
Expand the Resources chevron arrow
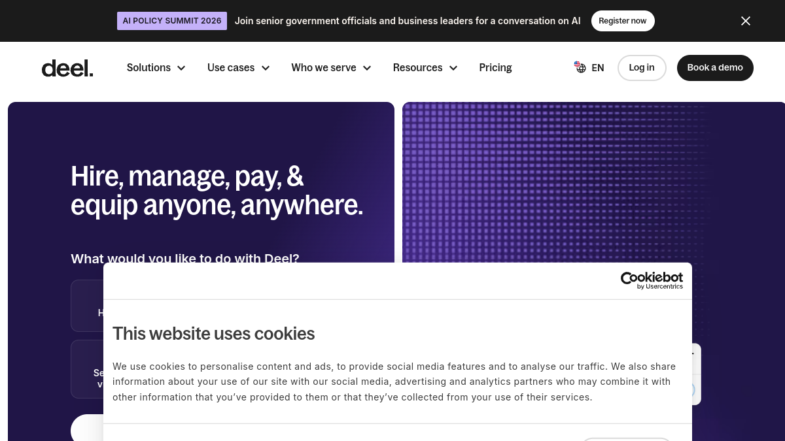coord(453,68)
